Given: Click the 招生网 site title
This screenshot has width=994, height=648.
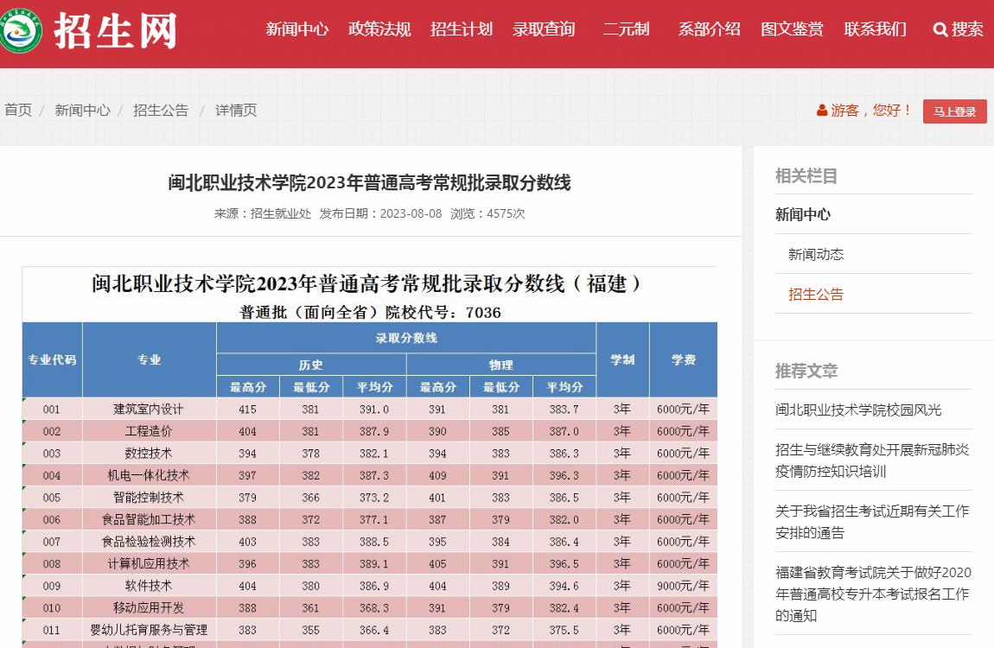Looking at the screenshot, I should [x=115, y=30].
